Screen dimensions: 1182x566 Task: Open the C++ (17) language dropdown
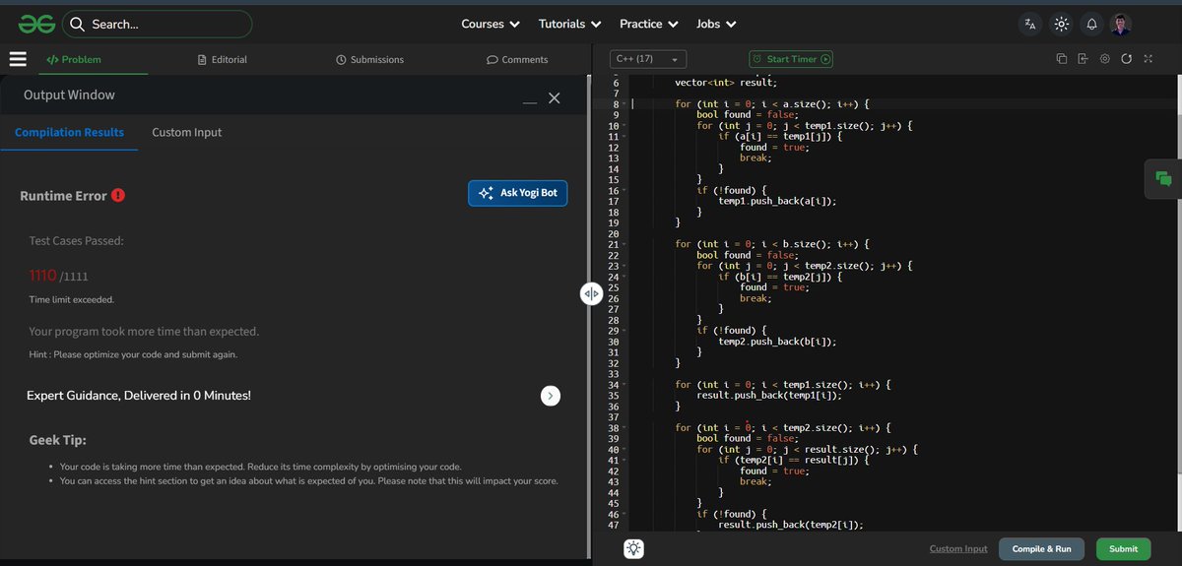tap(648, 59)
